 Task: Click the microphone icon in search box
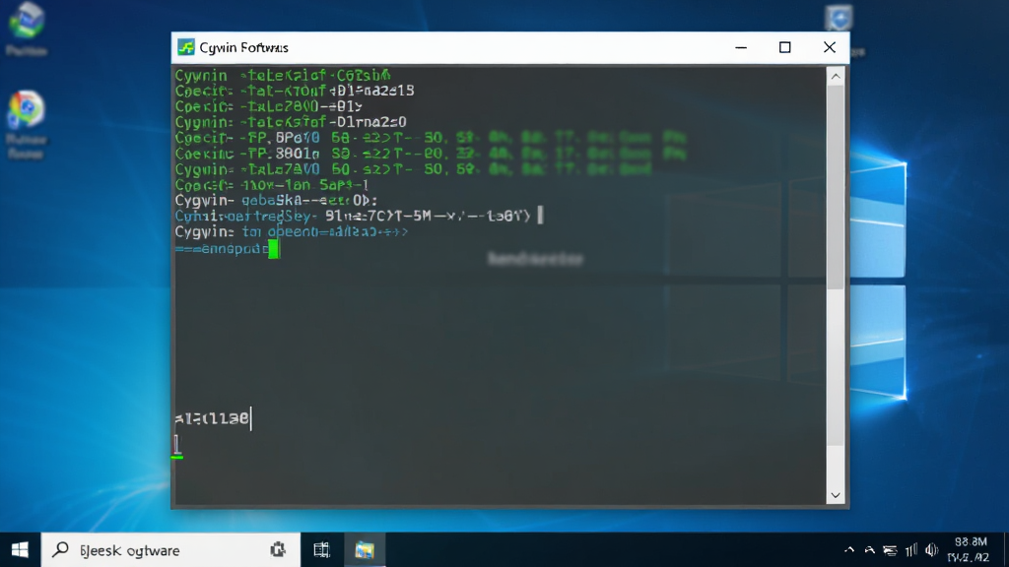click(x=277, y=549)
